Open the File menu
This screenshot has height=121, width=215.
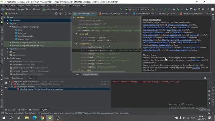click(2, 5)
